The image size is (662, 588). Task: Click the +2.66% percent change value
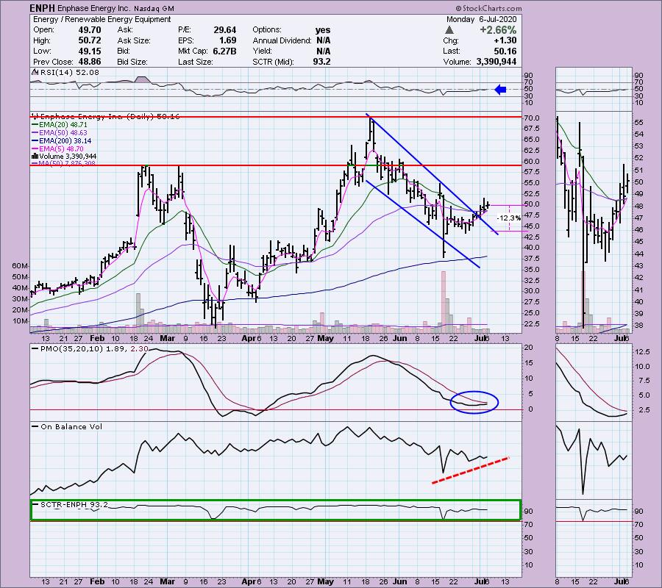[x=498, y=30]
